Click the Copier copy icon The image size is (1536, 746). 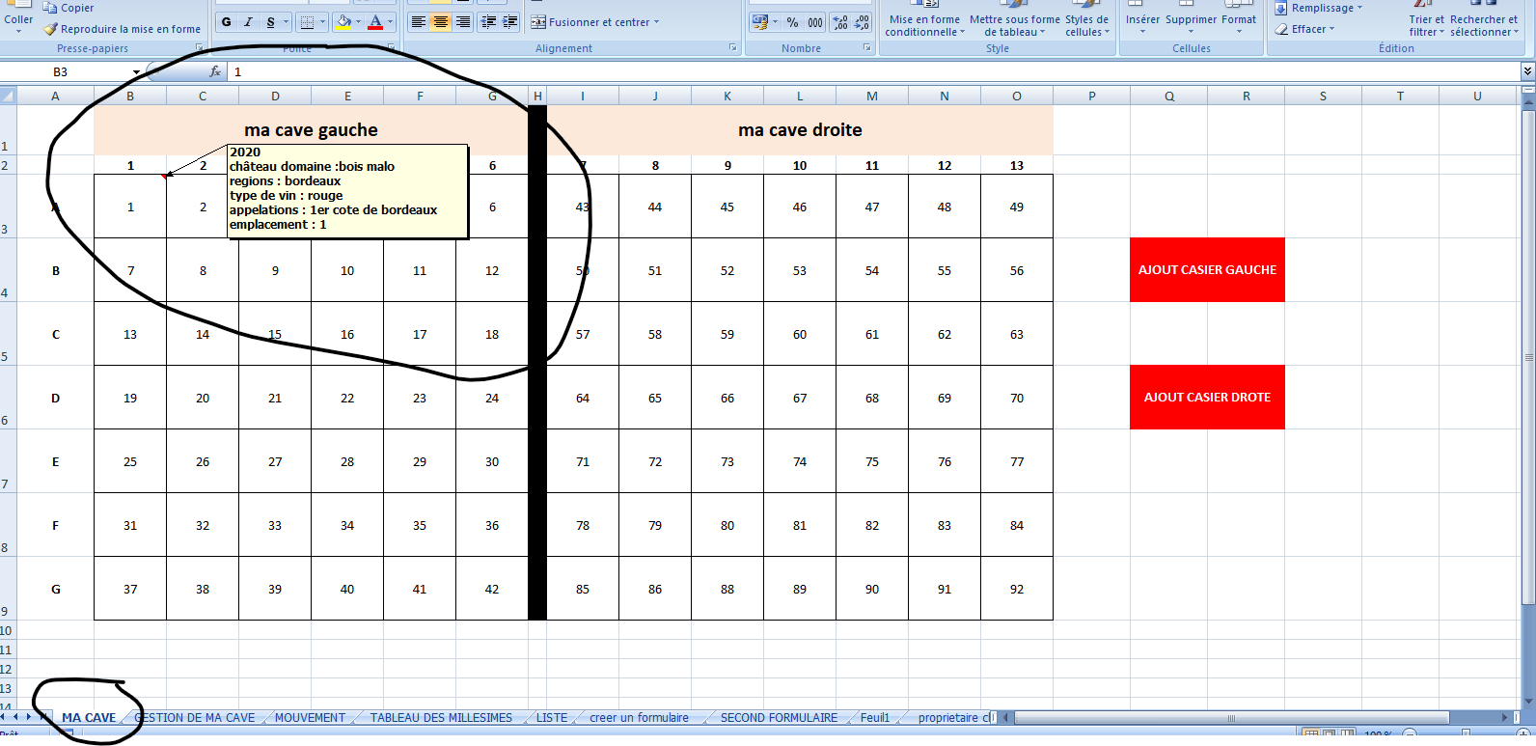(51, 8)
